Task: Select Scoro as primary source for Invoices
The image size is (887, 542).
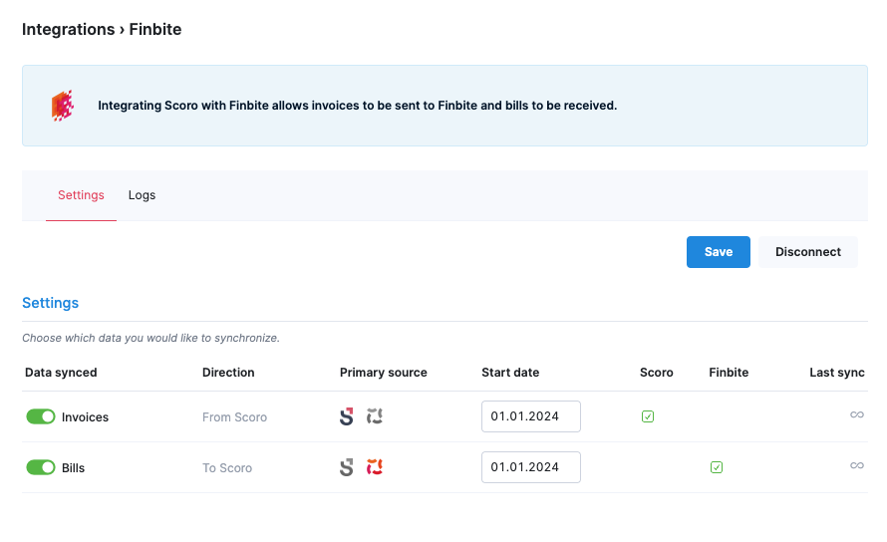Action: pyautogui.click(x=346, y=417)
